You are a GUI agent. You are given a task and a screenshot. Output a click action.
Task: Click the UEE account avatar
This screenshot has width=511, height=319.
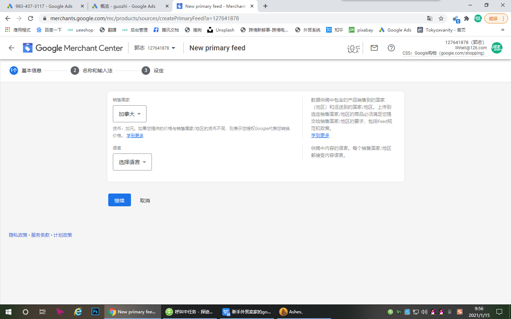496,48
